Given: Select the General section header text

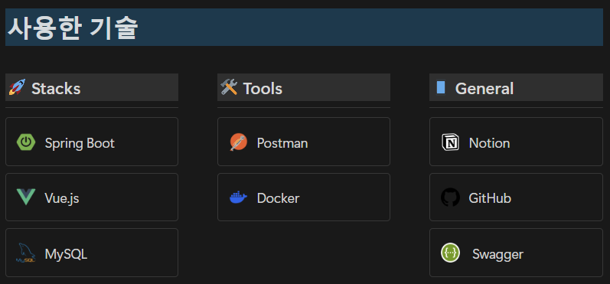Looking at the screenshot, I should 484,89.
